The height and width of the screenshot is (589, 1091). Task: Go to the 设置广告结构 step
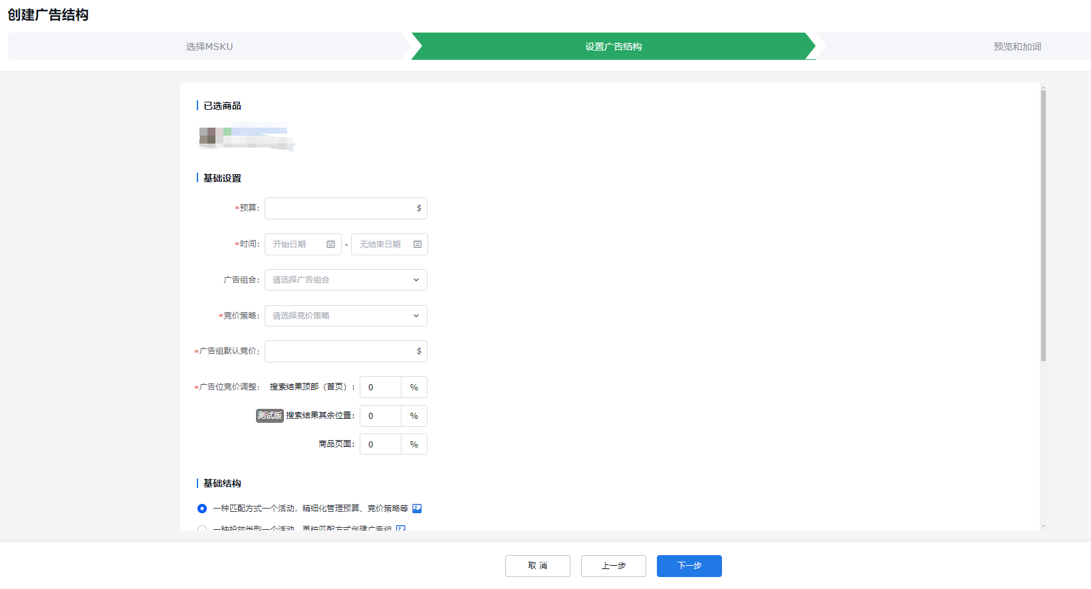(613, 47)
